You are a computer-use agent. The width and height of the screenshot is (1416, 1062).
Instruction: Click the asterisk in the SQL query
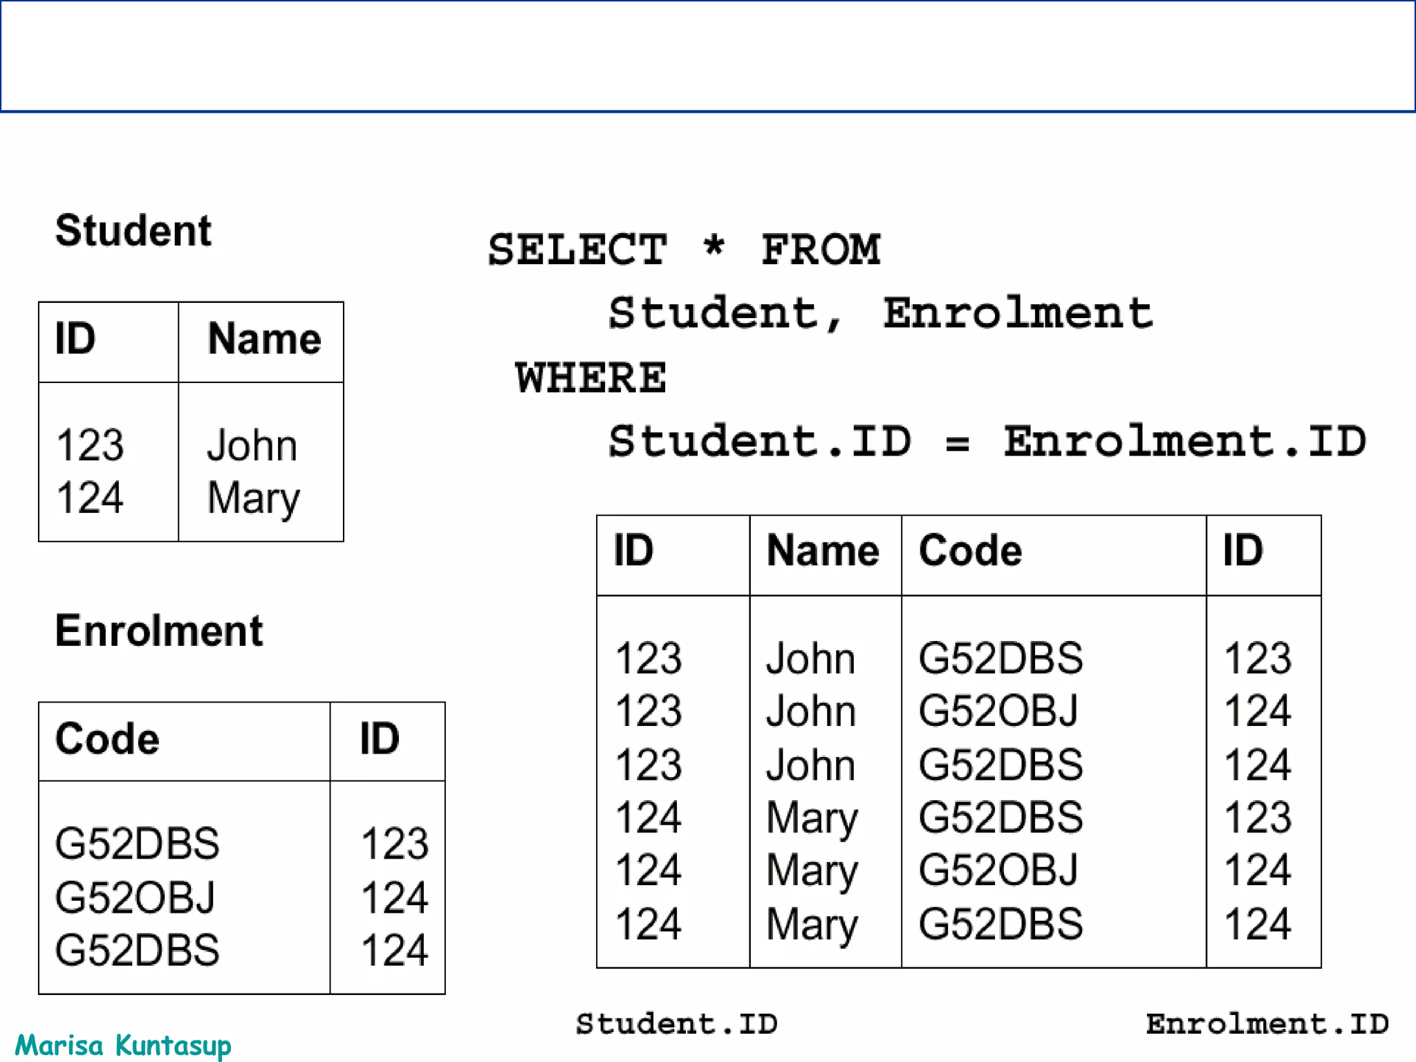[714, 247]
